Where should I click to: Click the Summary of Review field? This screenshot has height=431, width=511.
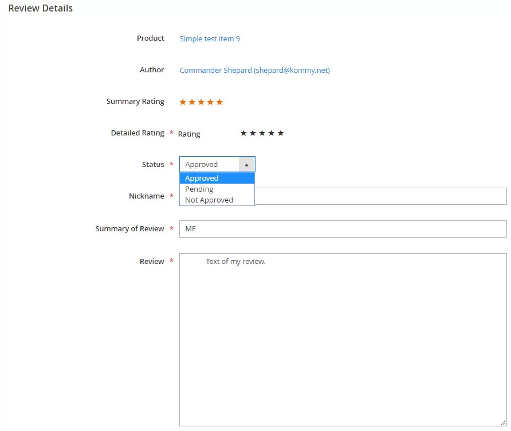click(x=343, y=229)
